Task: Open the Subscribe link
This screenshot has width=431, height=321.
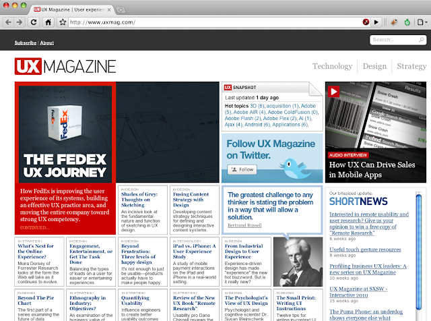Action: pyautogui.click(x=26, y=42)
